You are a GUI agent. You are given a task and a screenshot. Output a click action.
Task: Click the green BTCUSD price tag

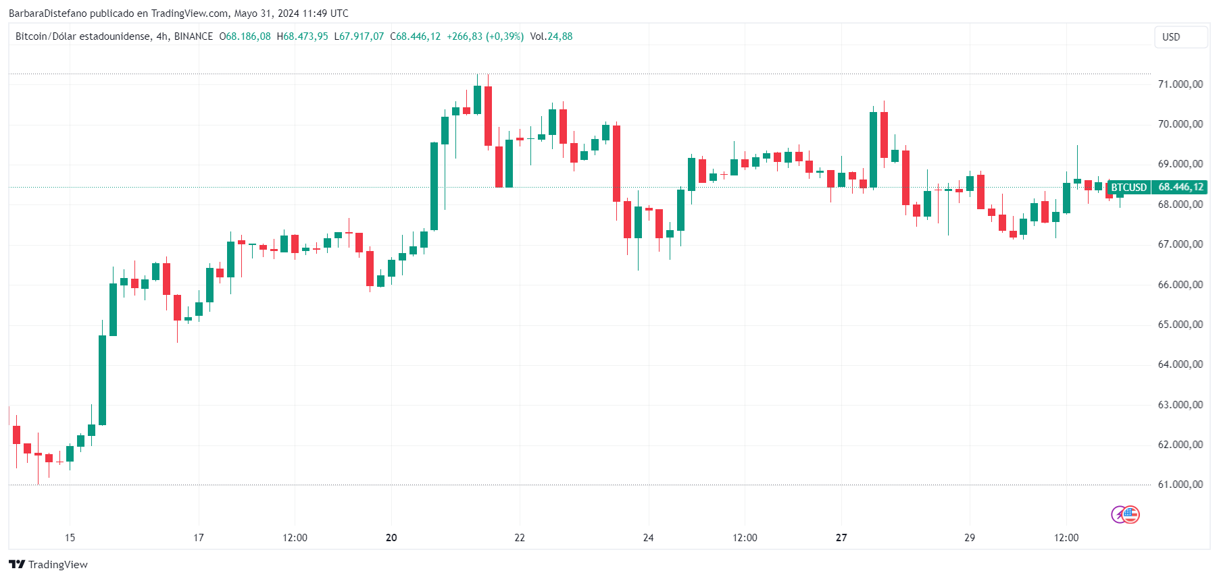click(x=1128, y=188)
